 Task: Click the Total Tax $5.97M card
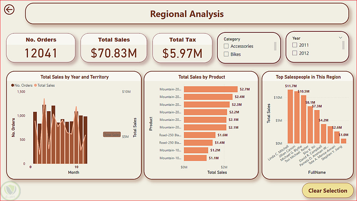coord(182,48)
